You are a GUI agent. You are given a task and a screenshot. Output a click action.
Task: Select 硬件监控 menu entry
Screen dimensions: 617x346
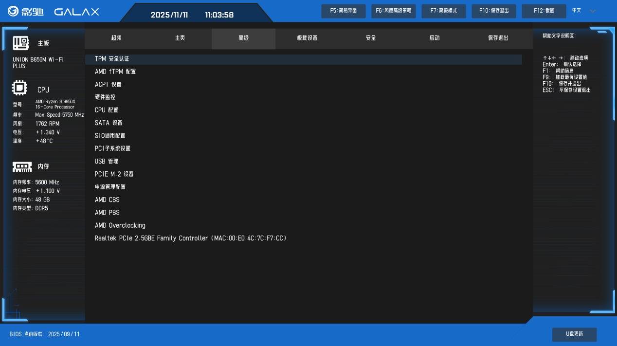coord(105,97)
